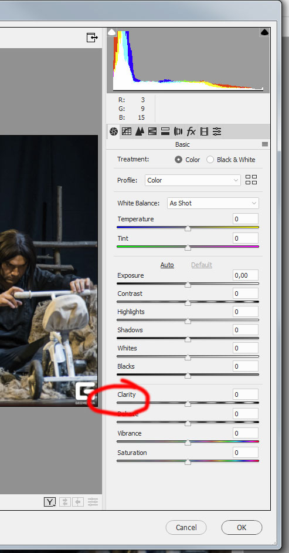This screenshot has width=289, height=553.
Task: Swap before and after settings icon
Action: click(x=64, y=502)
